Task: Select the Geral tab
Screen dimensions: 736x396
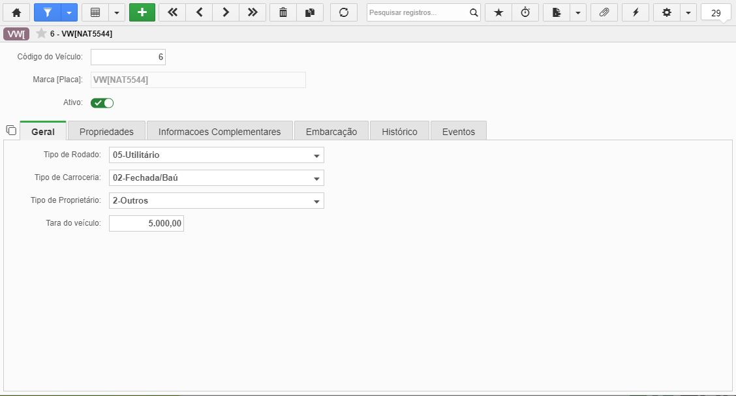Action: [x=43, y=131]
